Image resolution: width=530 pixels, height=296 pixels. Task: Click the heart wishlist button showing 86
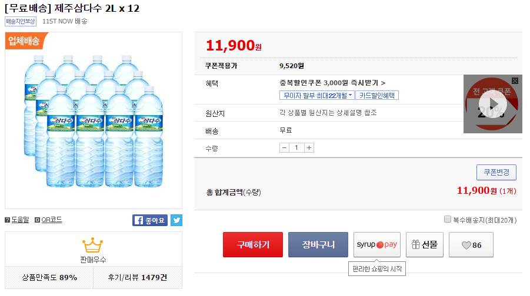click(471, 245)
